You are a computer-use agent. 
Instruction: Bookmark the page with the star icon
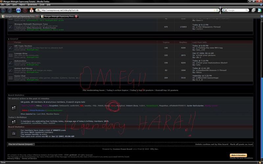(x=214, y=10)
